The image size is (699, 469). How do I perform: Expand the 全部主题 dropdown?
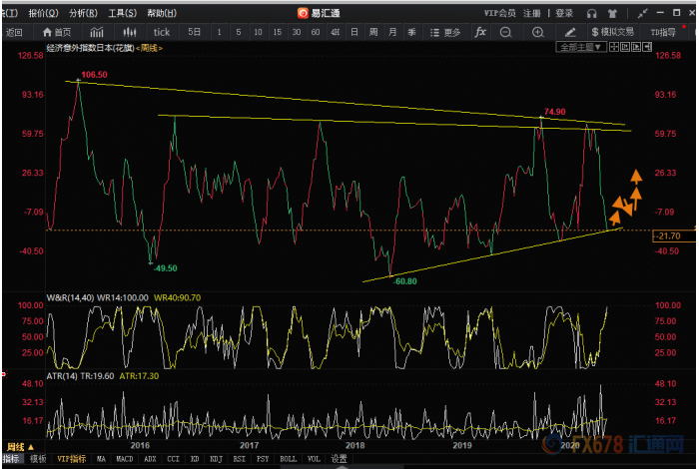[x=582, y=47]
